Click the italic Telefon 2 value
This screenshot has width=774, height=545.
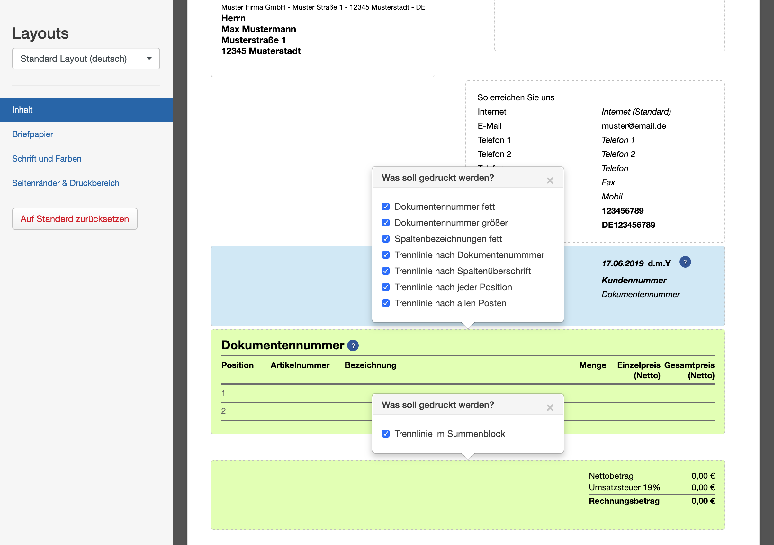click(618, 154)
